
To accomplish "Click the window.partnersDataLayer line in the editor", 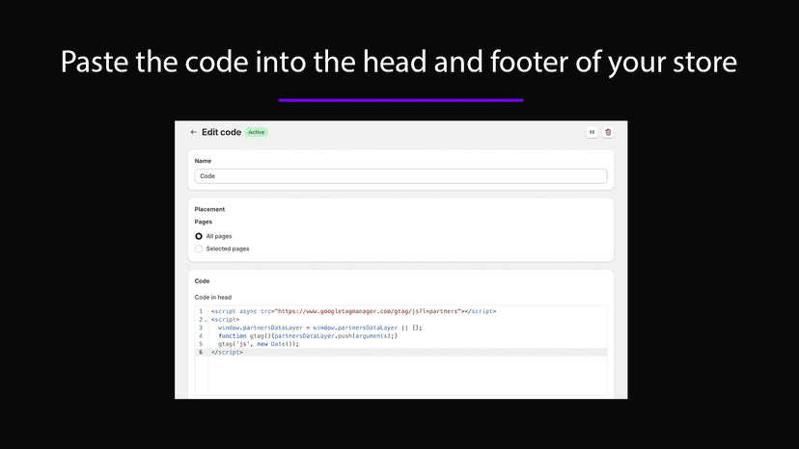I will [320, 328].
